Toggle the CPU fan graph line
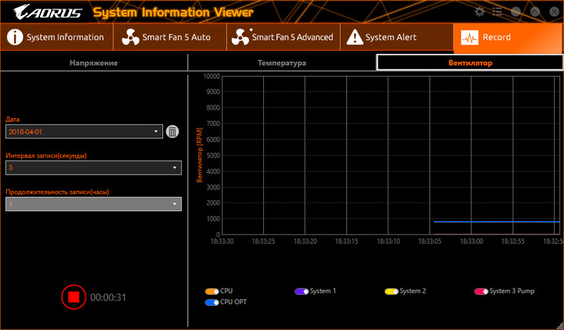 pyautogui.click(x=211, y=291)
